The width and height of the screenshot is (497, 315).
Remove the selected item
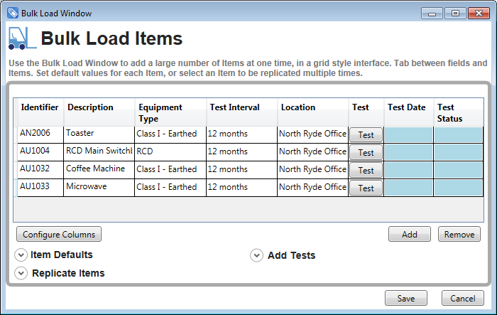(459, 234)
